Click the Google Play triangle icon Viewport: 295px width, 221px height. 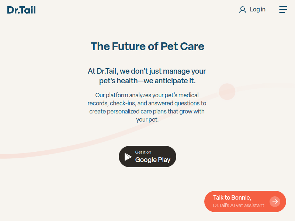128,157
